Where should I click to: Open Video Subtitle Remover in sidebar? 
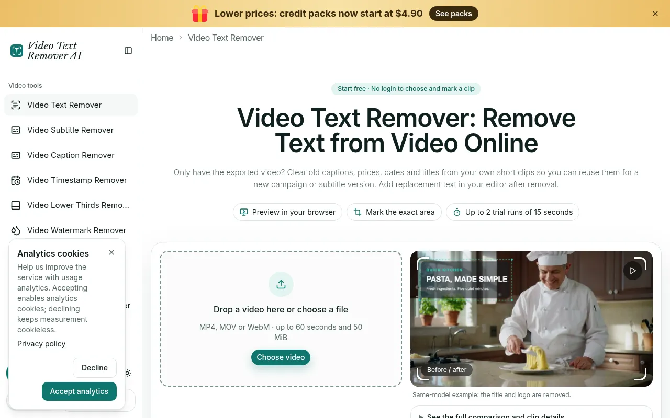click(71, 130)
